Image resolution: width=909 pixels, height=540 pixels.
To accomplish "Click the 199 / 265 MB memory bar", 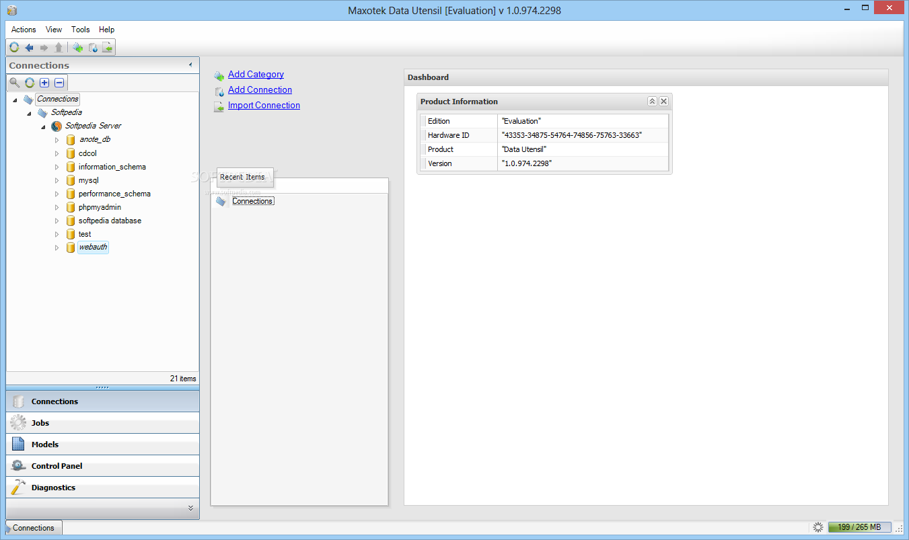I will coord(859,527).
